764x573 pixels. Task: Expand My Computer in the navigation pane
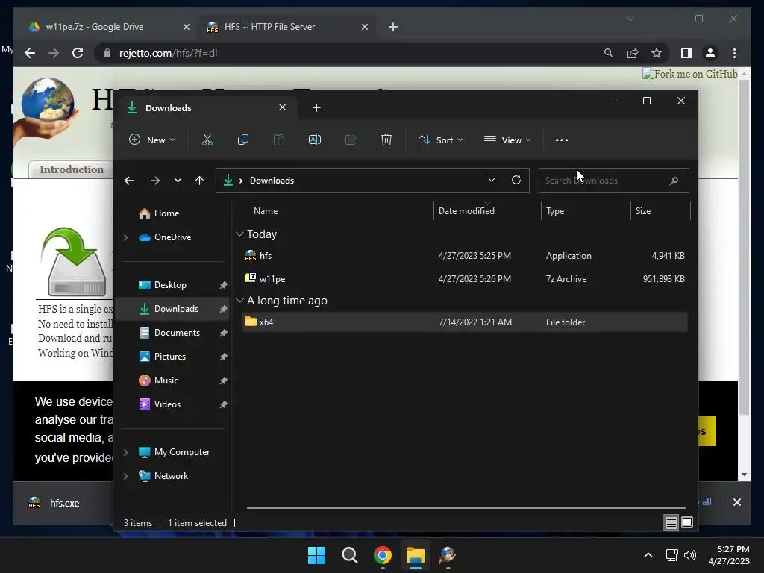click(x=125, y=452)
